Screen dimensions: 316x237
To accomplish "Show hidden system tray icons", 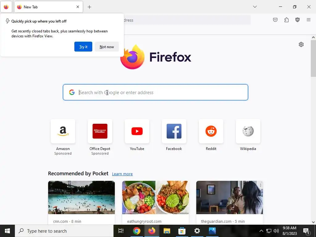I will coord(261,231).
